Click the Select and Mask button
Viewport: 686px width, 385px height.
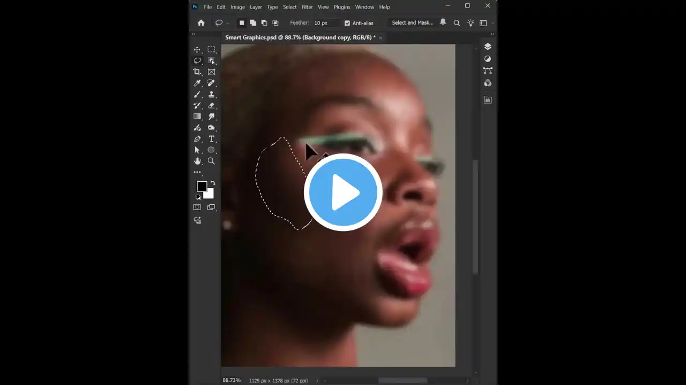413,23
